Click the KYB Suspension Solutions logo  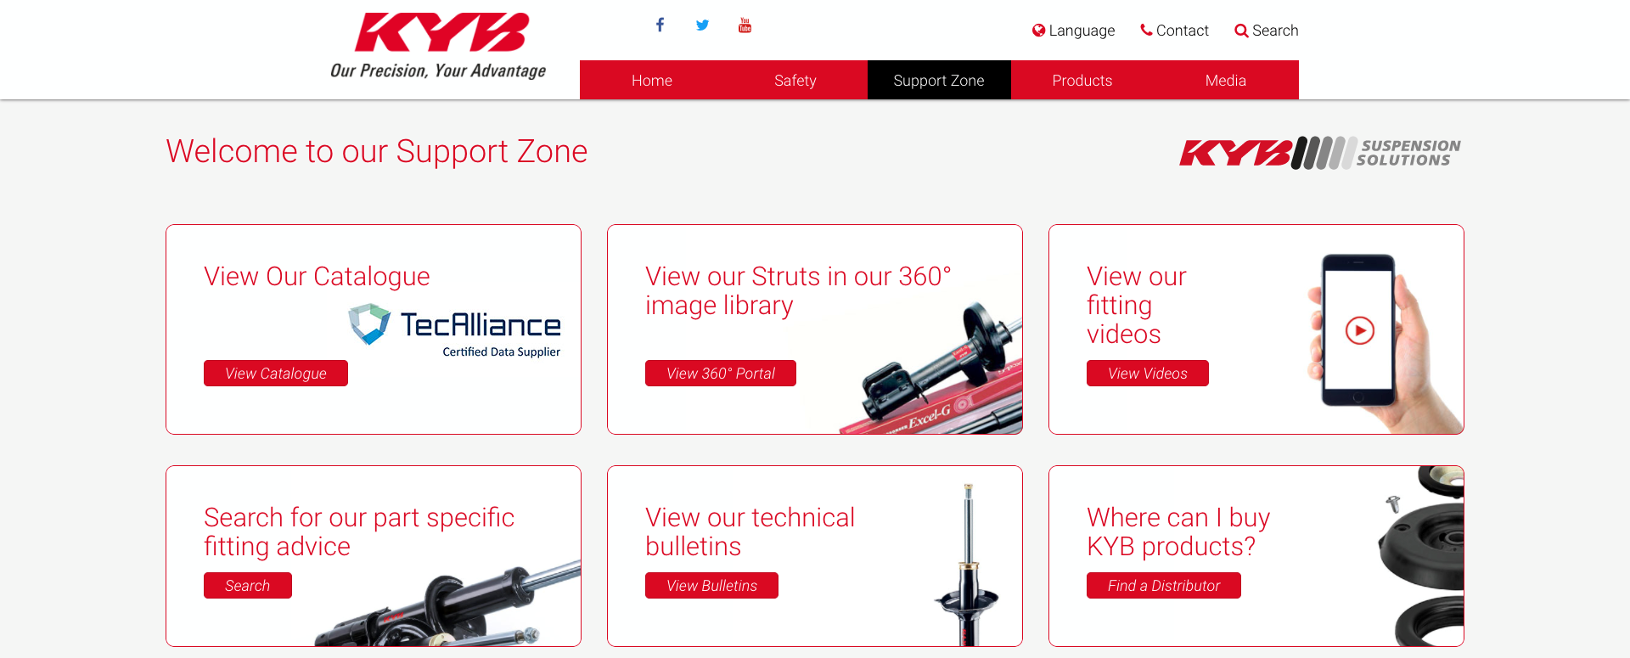point(1320,153)
